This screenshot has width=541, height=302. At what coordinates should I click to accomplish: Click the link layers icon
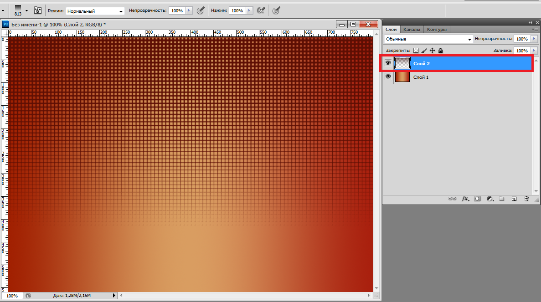click(x=452, y=199)
